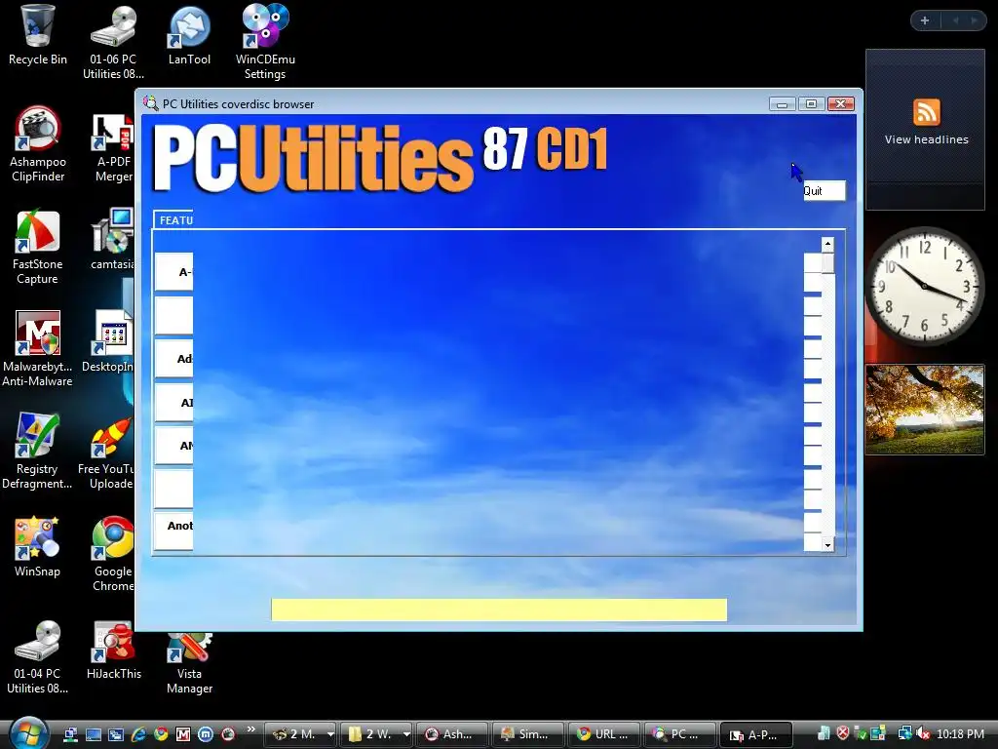Launch the HiJackThis shortcut
This screenshot has width=998, height=749.
click(x=113, y=650)
